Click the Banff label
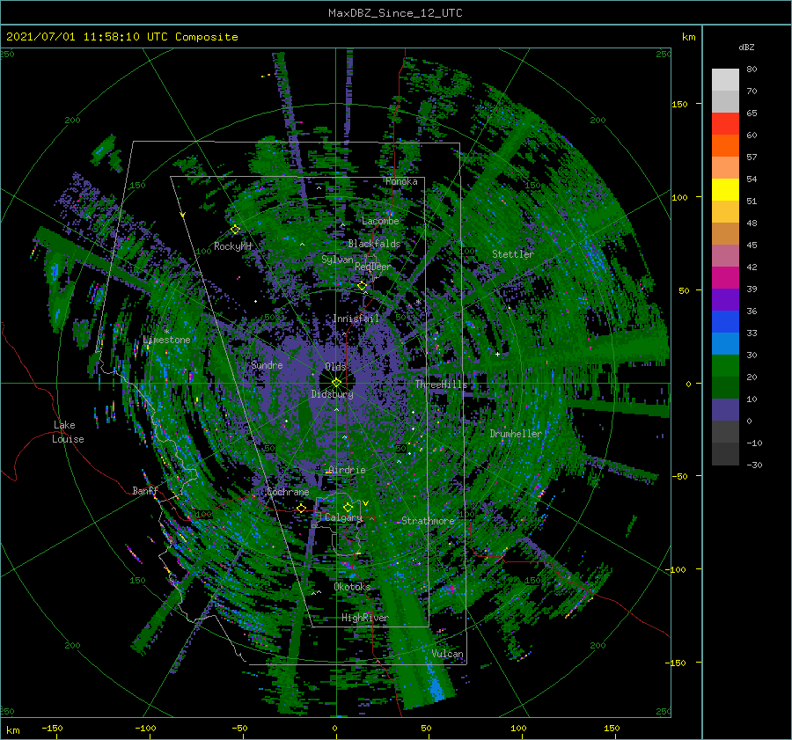Viewport: 792px width, 740px height. pyautogui.click(x=145, y=490)
